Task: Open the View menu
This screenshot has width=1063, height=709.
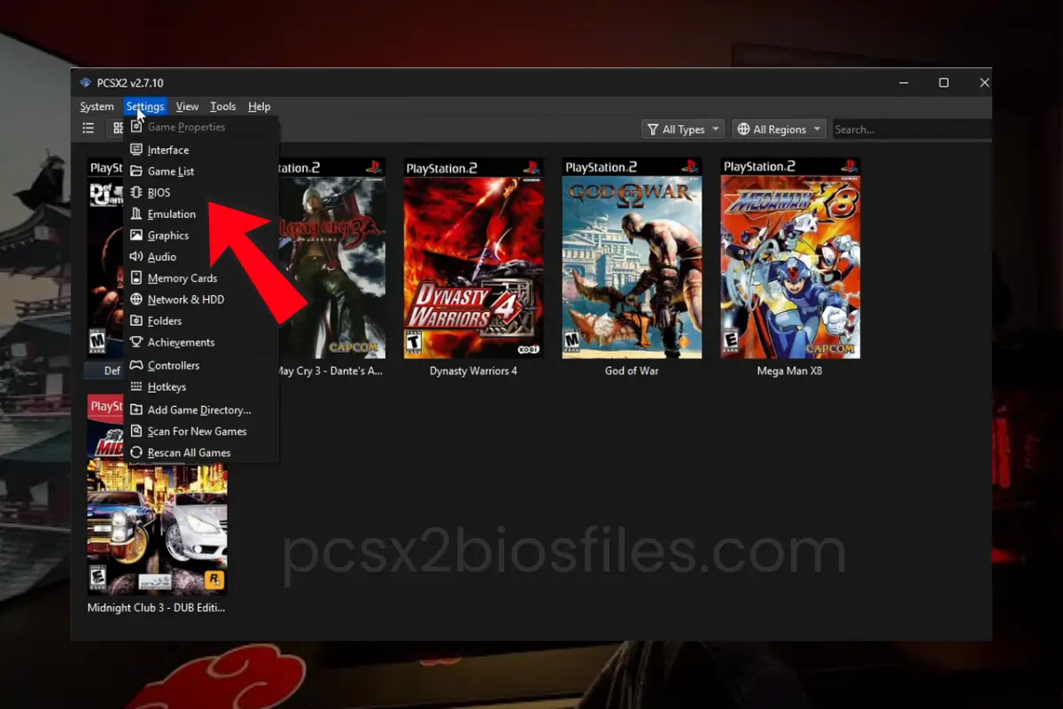Action: point(187,106)
